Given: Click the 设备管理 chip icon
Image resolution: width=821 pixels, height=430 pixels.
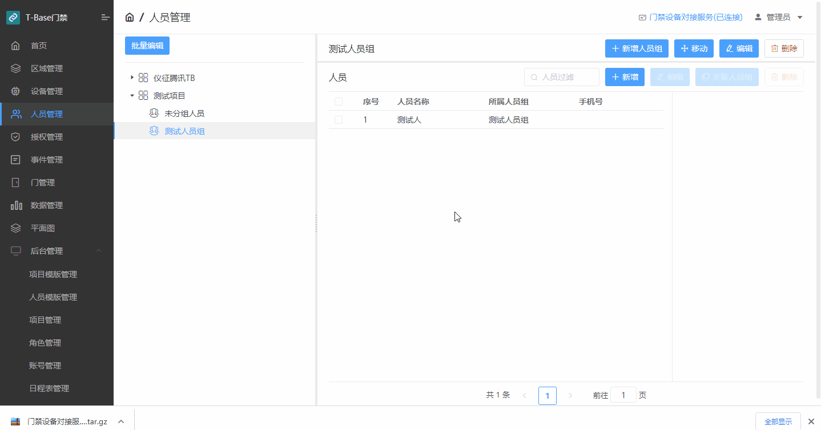Looking at the screenshot, I should (16, 91).
